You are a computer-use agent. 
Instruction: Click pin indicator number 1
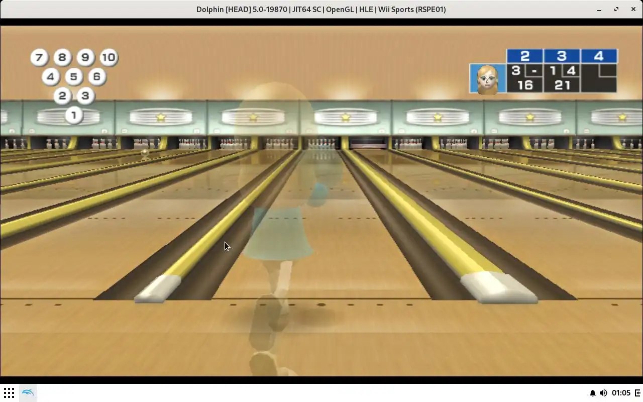point(73,115)
